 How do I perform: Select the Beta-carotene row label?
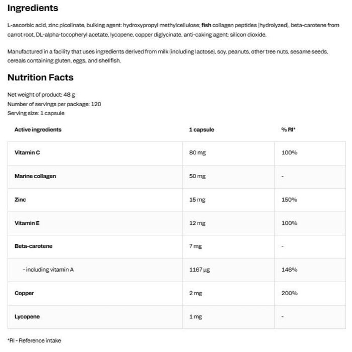[x=34, y=246]
